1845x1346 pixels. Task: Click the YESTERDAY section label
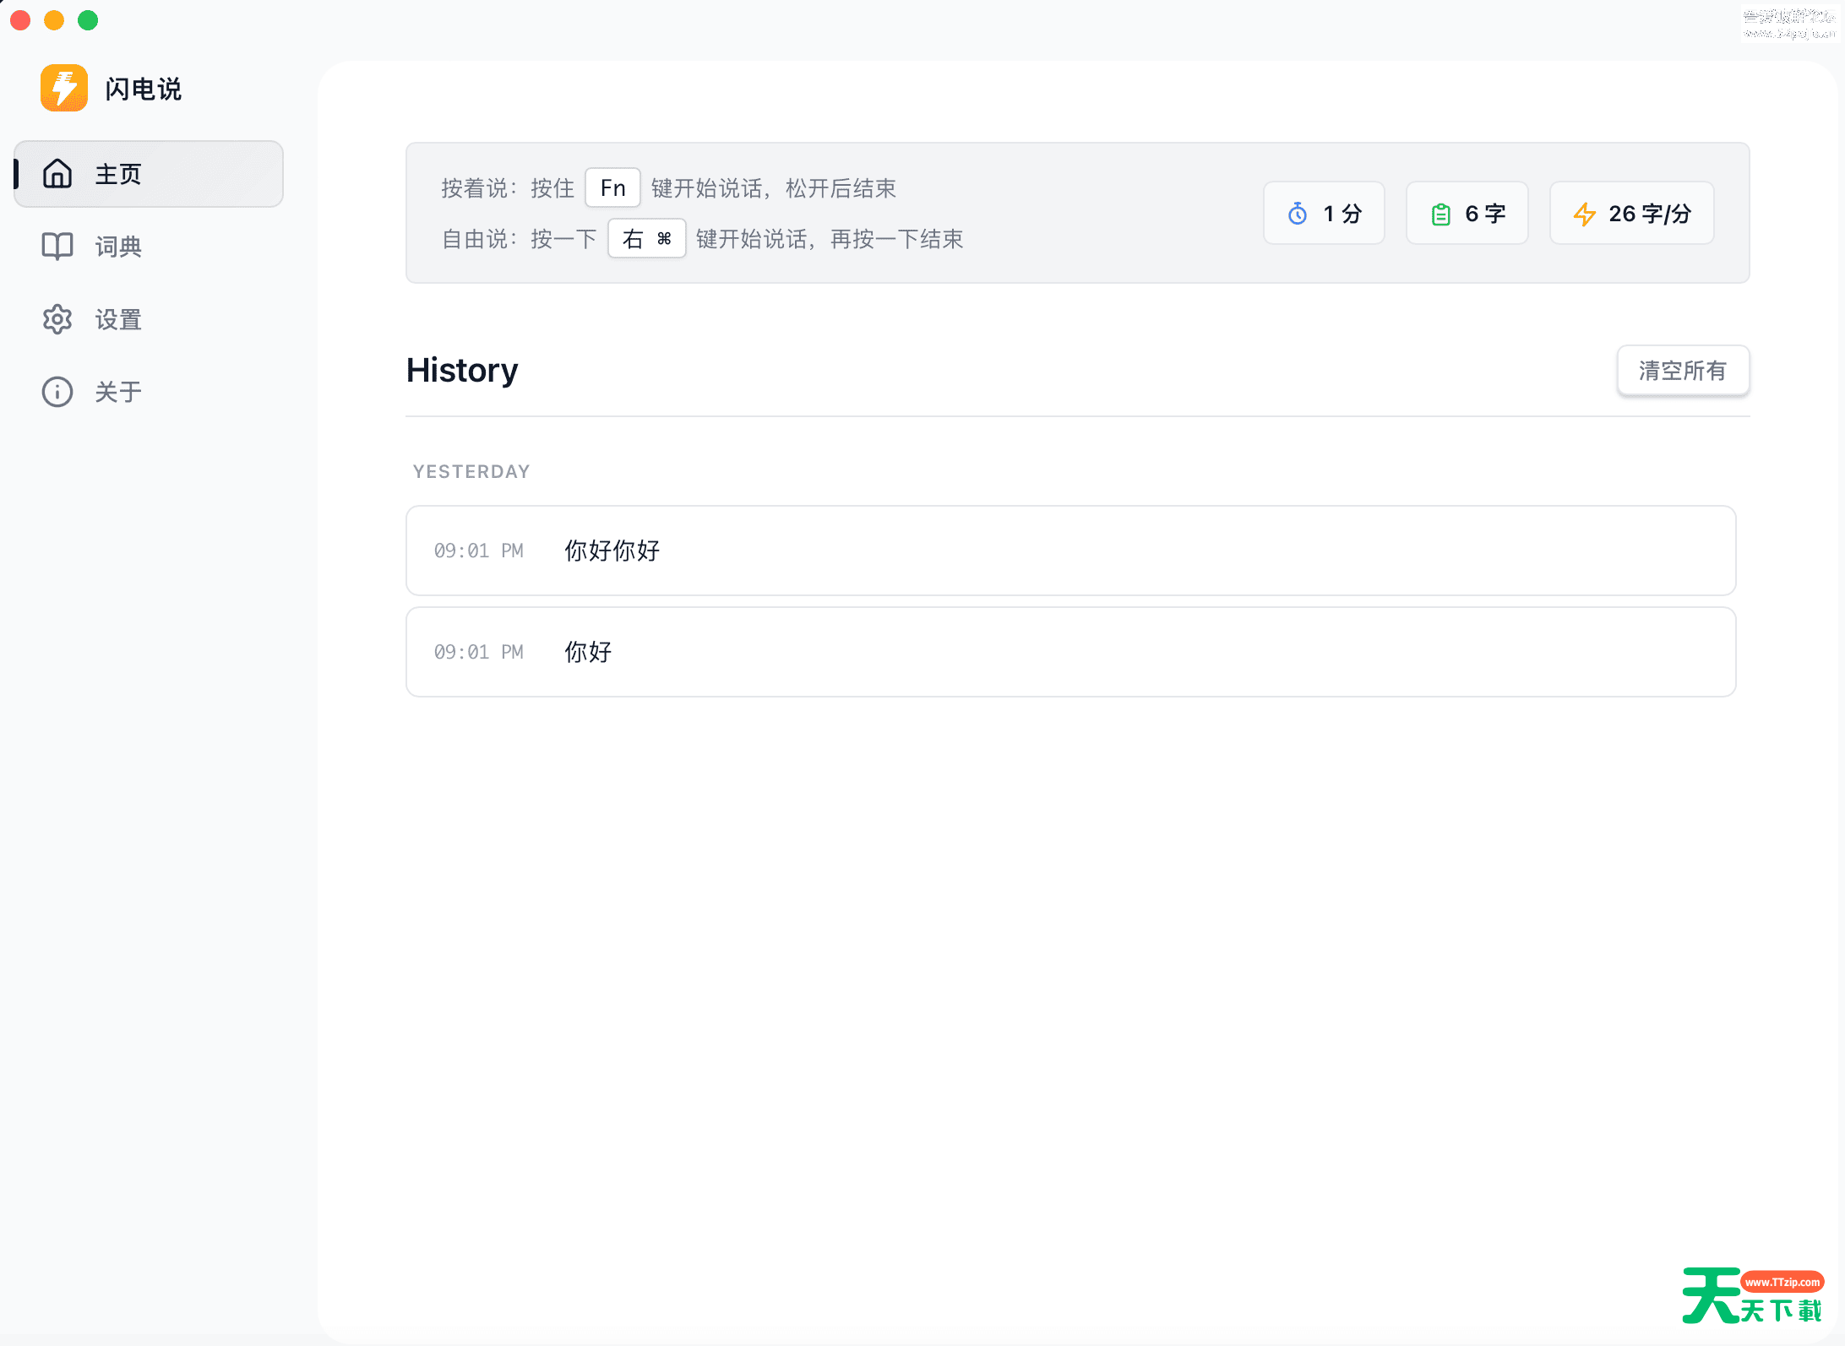(471, 471)
